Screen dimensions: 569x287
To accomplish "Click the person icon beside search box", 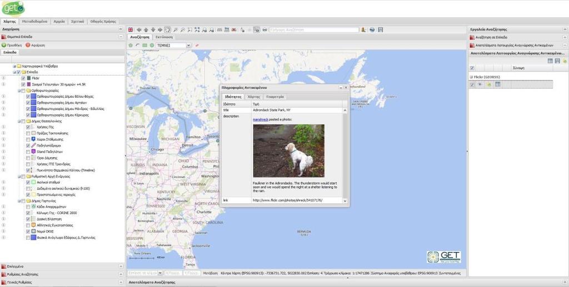I will pos(363,30).
